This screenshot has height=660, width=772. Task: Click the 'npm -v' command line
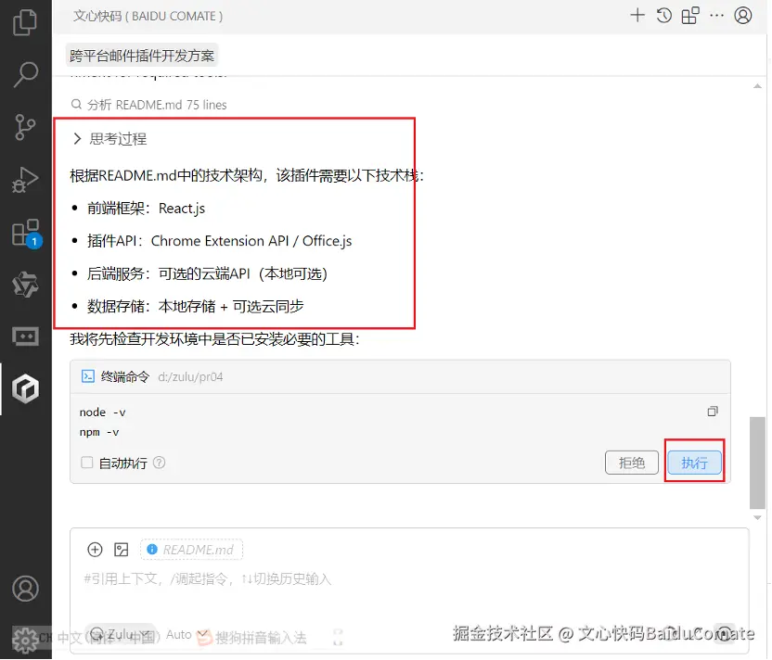click(x=99, y=432)
